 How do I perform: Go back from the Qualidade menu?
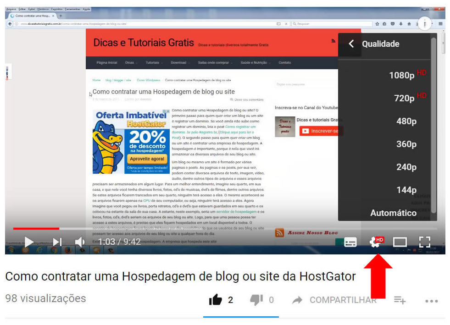point(351,44)
